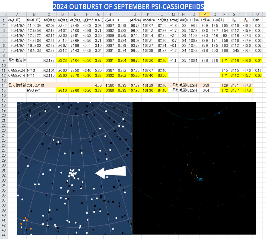Select the time cell 11:06:39
The image size is (266, 239).
[x=34, y=25]
